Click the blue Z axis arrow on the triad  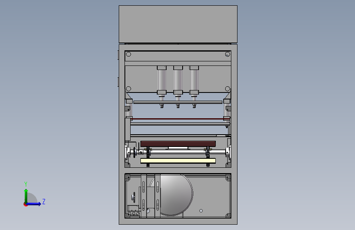tap(34, 204)
